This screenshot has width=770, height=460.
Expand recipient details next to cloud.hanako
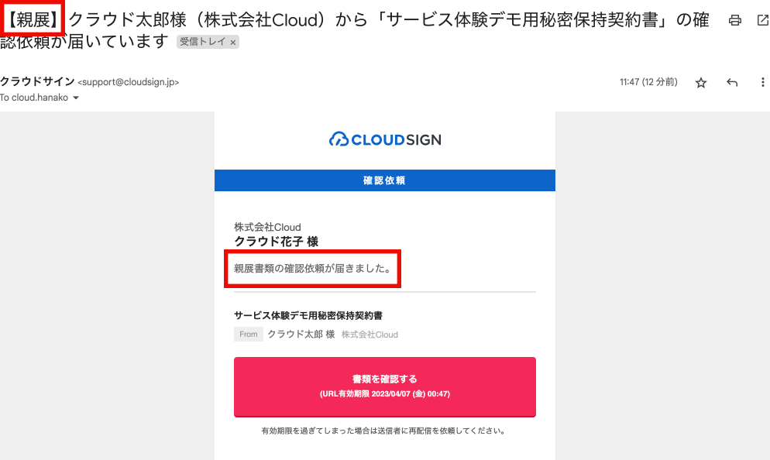(76, 98)
